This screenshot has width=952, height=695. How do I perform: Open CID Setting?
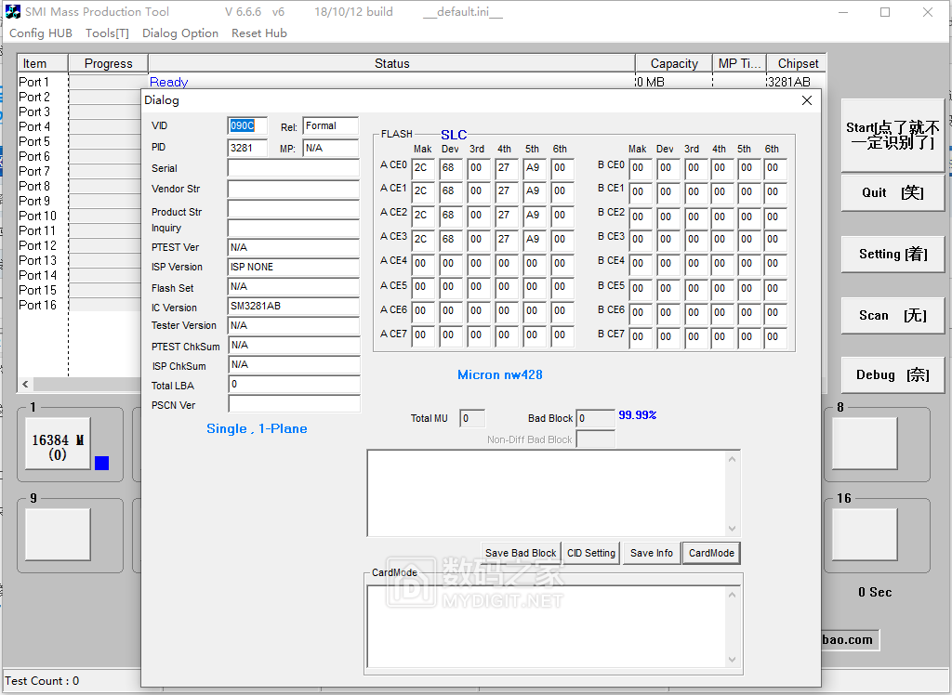click(x=591, y=553)
